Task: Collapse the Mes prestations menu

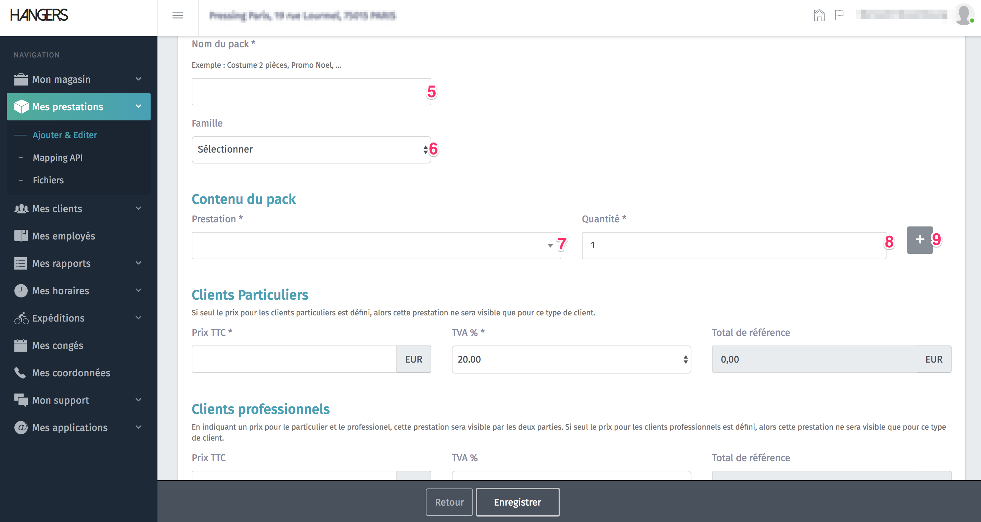Action: point(139,106)
